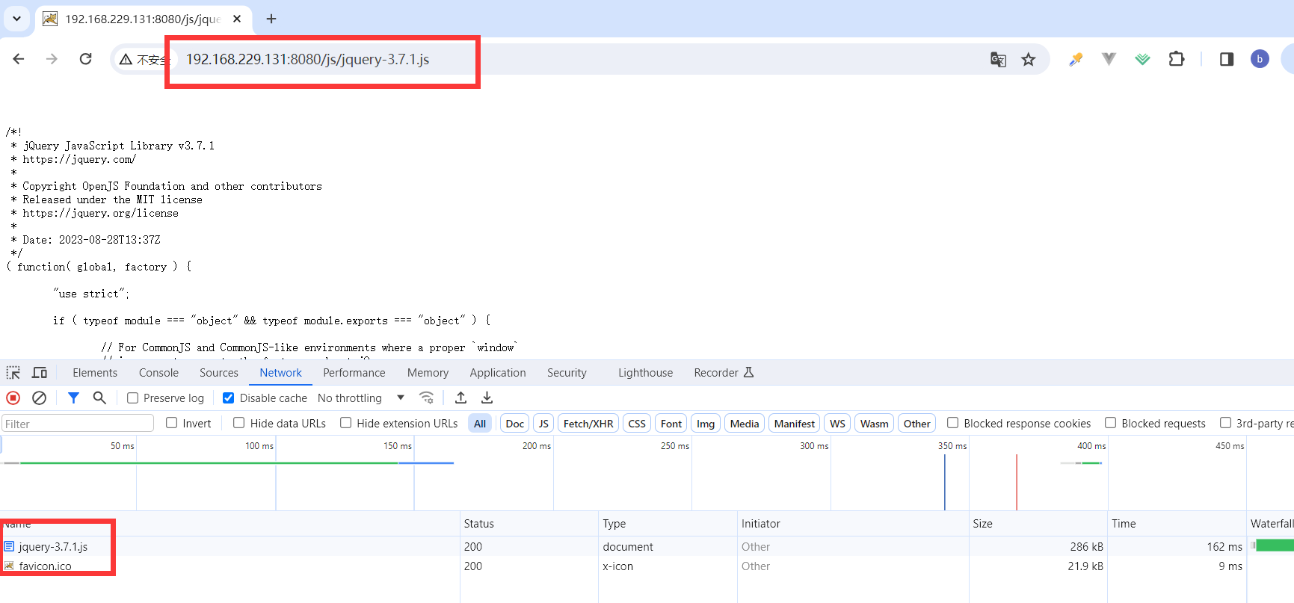Uncheck Disable cache checkbox
Screen dimensions: 1294x603
pos(229,398)
